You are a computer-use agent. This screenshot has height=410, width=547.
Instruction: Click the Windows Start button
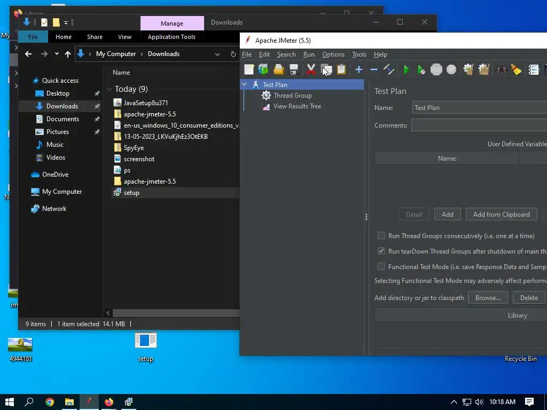coord(10,402)
